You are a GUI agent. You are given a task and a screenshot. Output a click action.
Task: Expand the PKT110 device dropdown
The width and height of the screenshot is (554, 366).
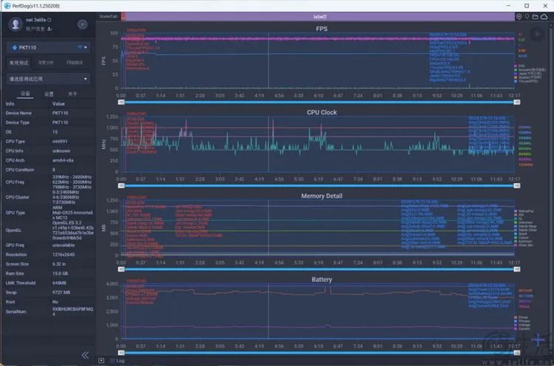[48, 47]
